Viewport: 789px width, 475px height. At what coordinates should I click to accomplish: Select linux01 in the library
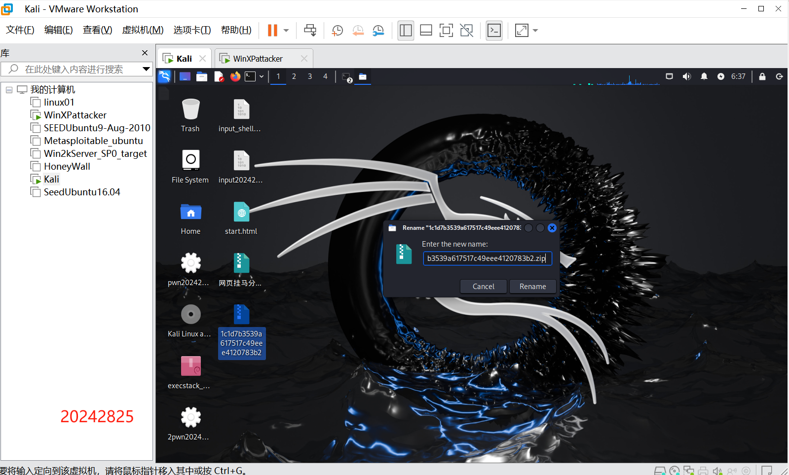click(x=59, y=102)
